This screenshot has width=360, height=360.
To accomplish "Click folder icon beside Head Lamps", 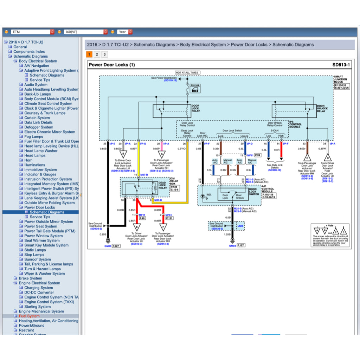I will pos(21,155).
